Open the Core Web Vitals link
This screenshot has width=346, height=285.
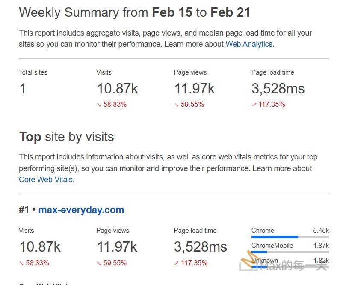[46, 180]
